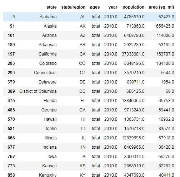Click the 'area (sq. mi)' column header
Screen dimensions: 180x177
click(x=161, y=7)
